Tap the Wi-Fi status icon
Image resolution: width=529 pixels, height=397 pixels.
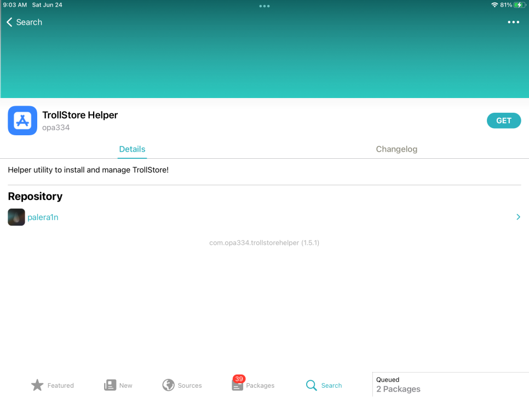tap(495, 5)
